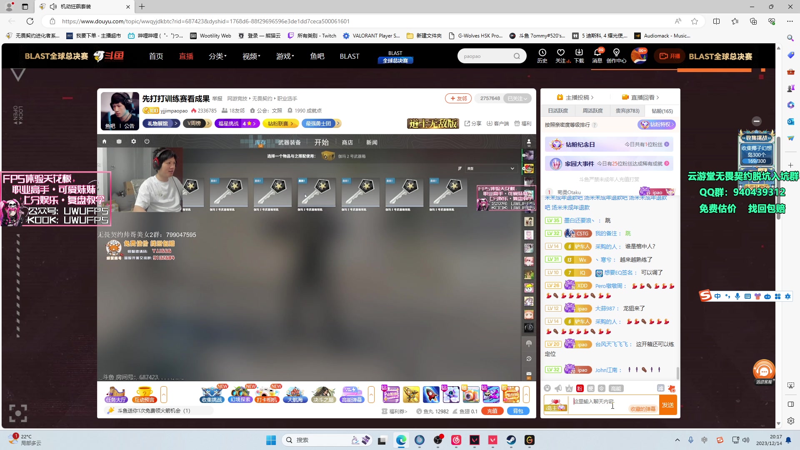Click the 开播 start streaming icon
800x450 pixels.
pos(669,55)
